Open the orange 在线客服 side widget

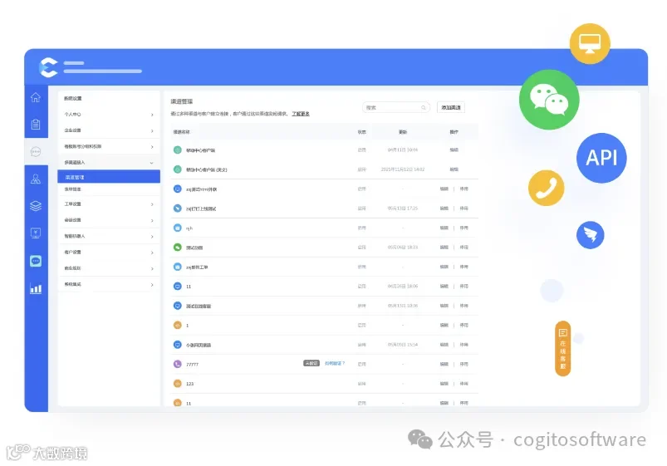pos(563,349)
